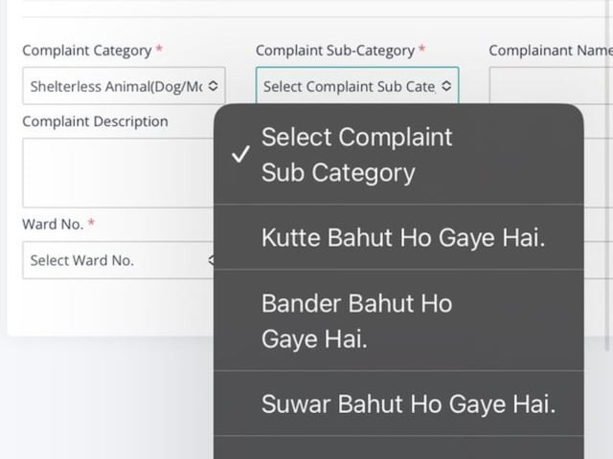Screen dimensions: 613x459
Task: Click the Ward No. field label
Action: click(53, 224)
